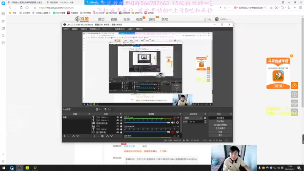The height and width of the screenshot is (171, 304).
Task: Click 停止推流 stop streaming button
Action: click(x=220, y=118)
